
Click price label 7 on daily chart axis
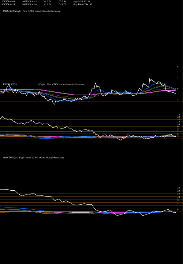[x=178, y=78]
